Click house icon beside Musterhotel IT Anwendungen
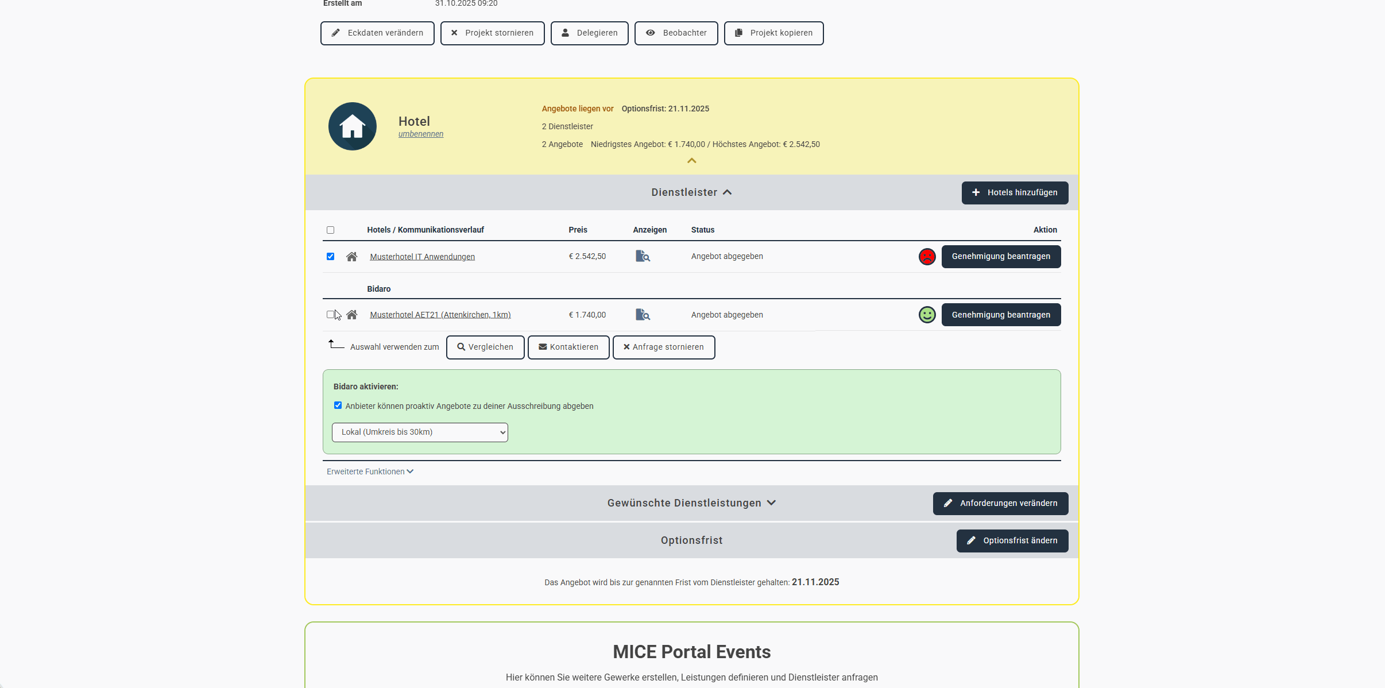The height and width of the screenshot is (688, 1385). click(352, 257)
